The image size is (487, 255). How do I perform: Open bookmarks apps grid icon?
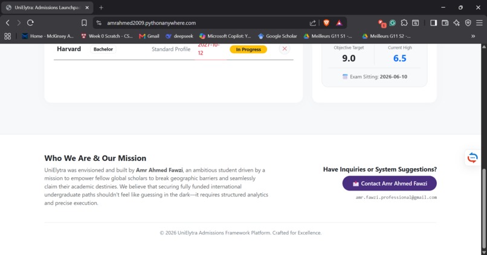tap(7, 36)
